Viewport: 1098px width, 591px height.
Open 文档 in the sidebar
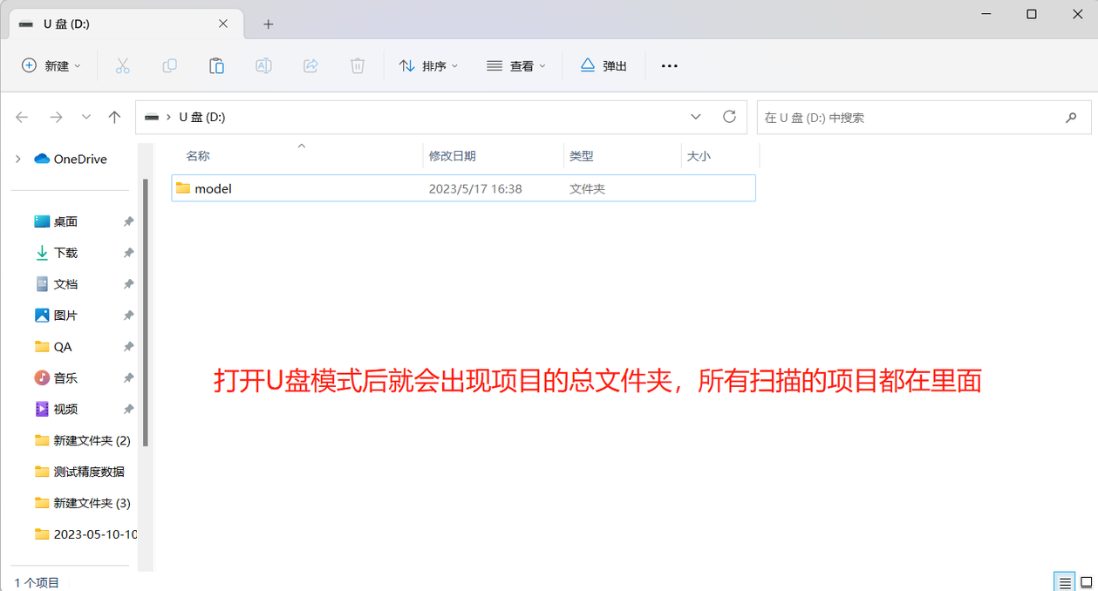65,284
